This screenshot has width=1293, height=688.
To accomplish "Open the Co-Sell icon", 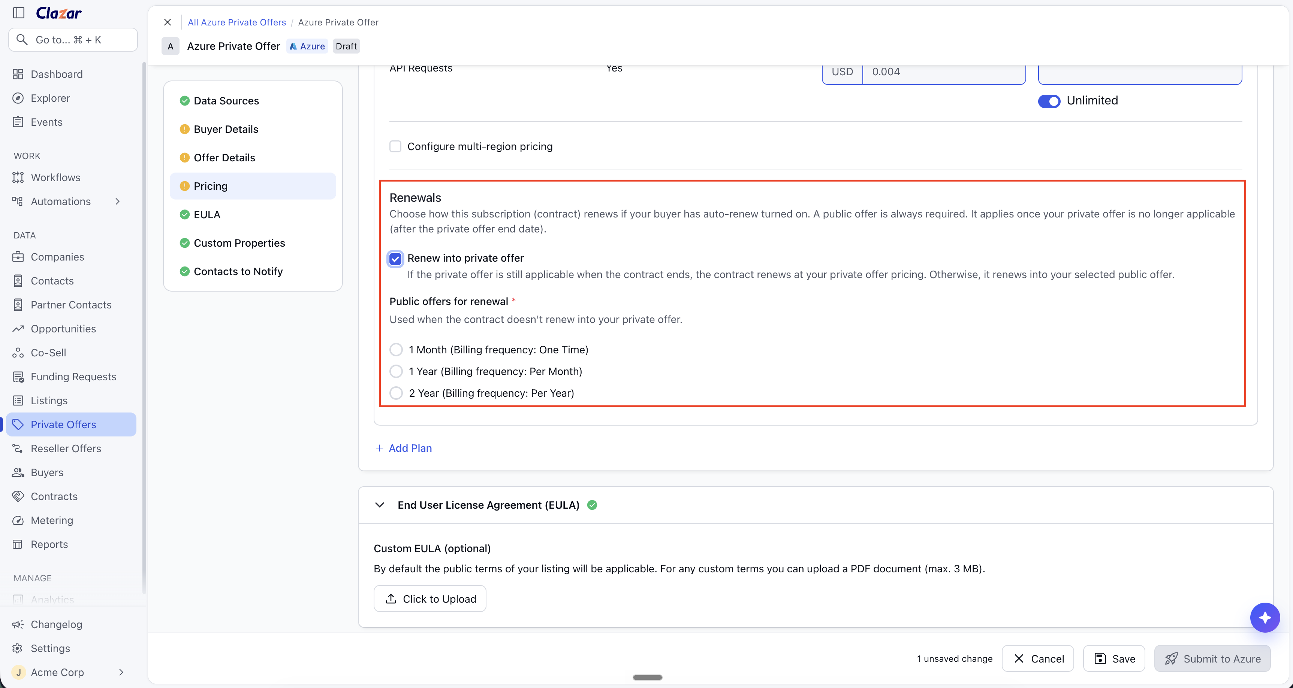I will pyautogui.click(x=18, y=353).
